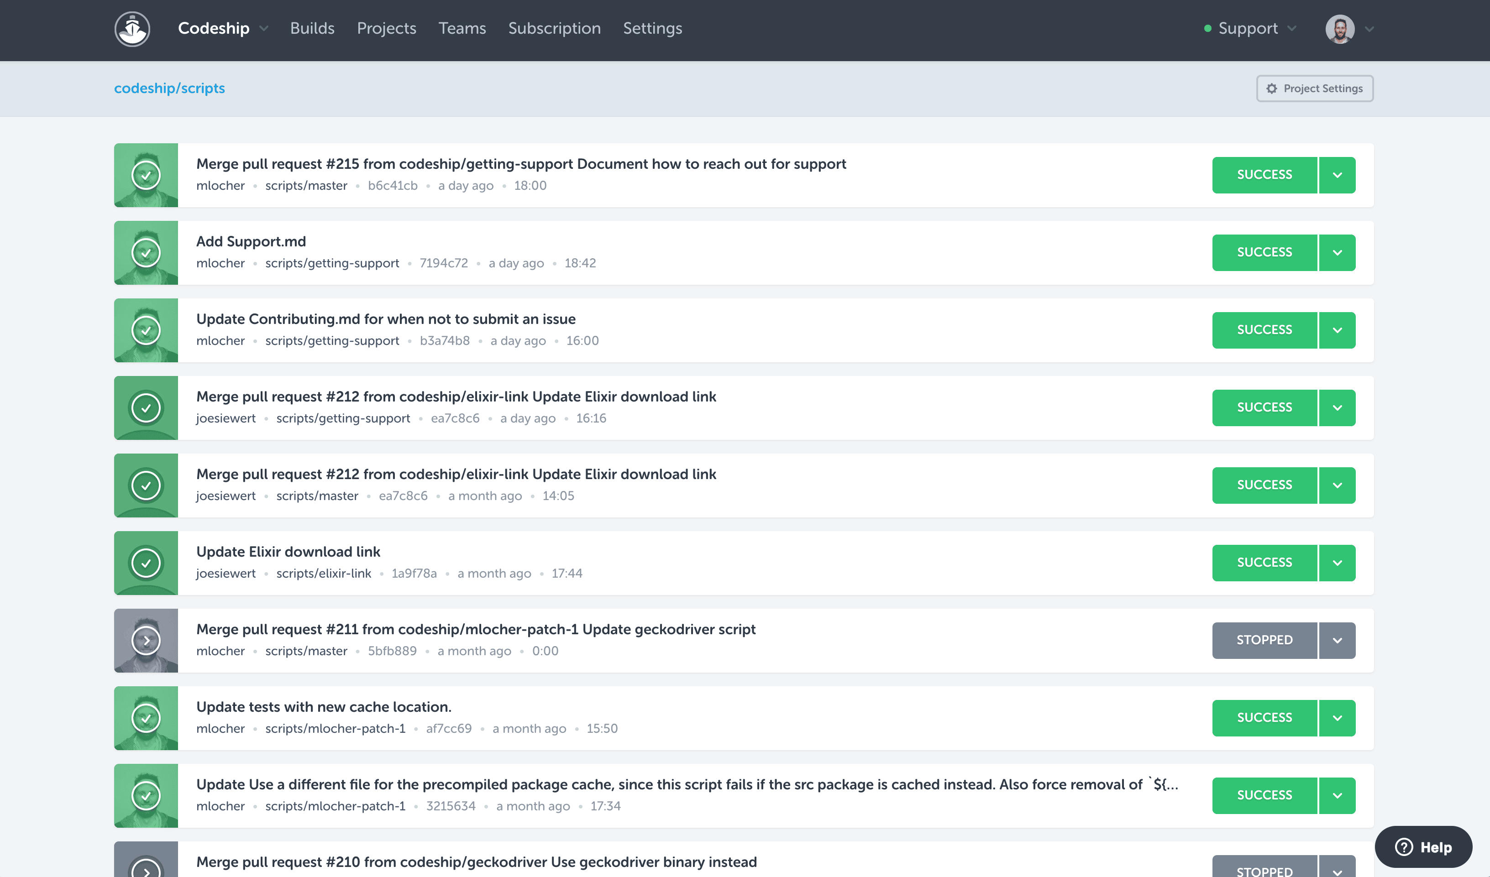Screen dimensions: 1490x877
Task: Expand the Codeship organization dropdown
Action: [264, 28]
